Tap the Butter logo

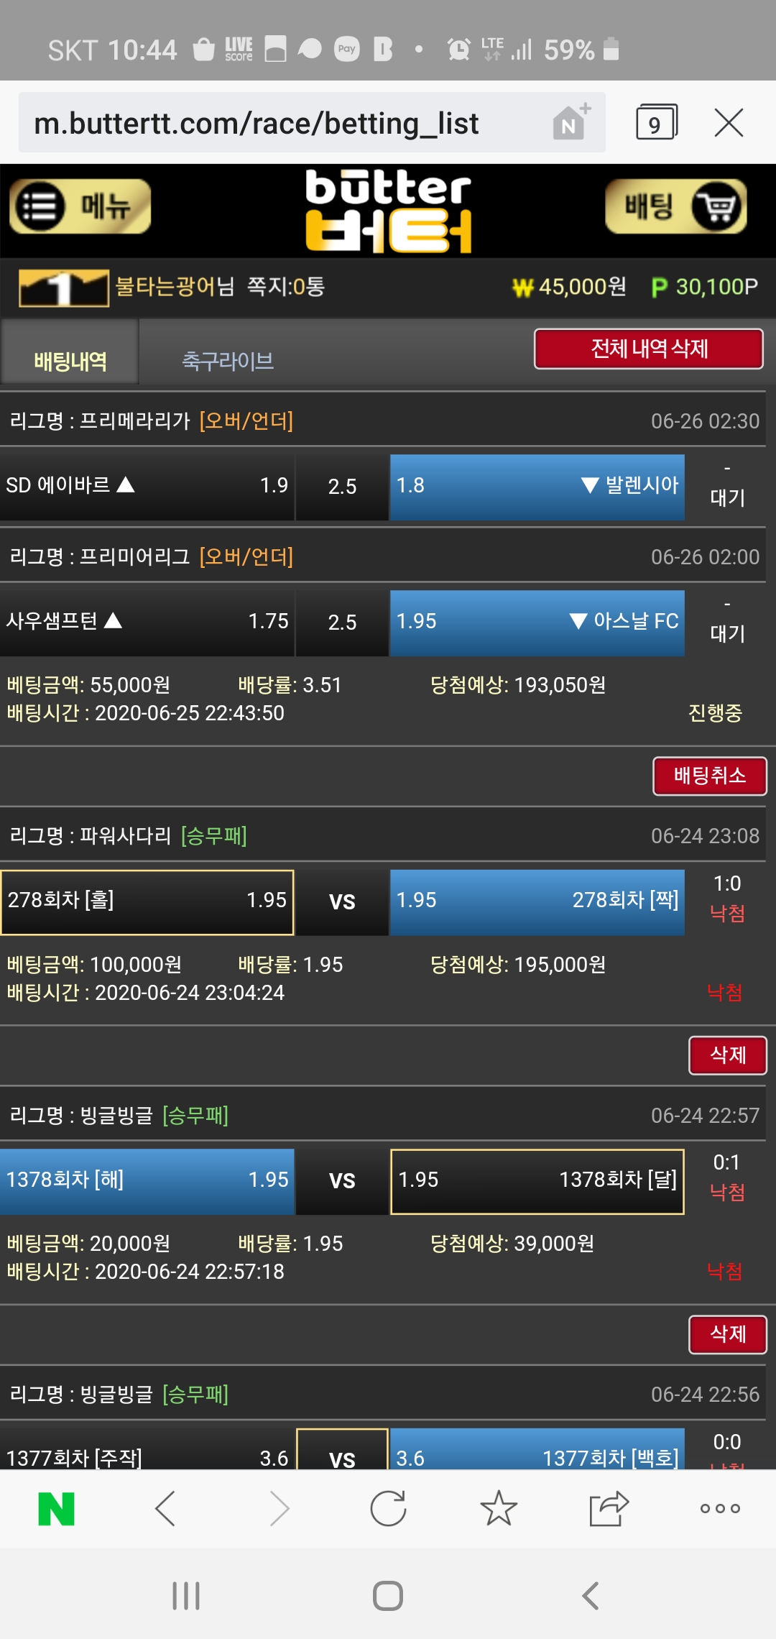[388, 211]
